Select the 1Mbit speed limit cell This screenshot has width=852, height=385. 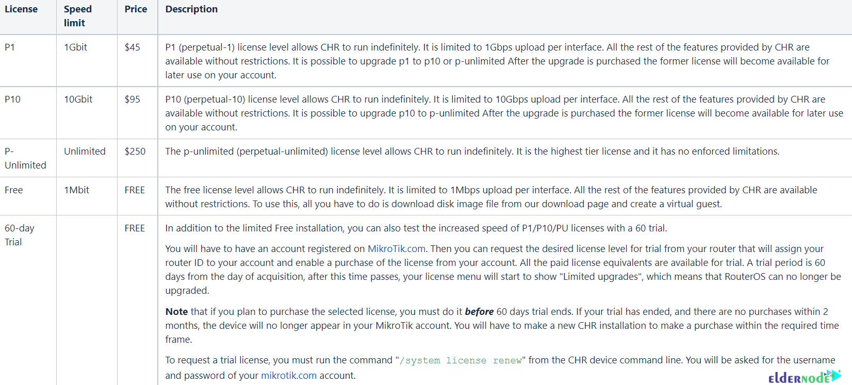click(87, 196)
